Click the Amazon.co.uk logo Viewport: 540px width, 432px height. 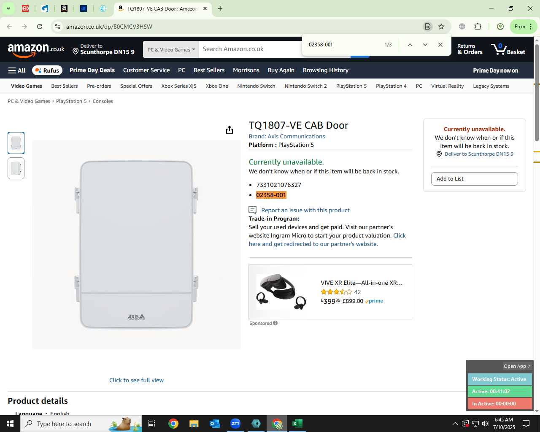36,50
